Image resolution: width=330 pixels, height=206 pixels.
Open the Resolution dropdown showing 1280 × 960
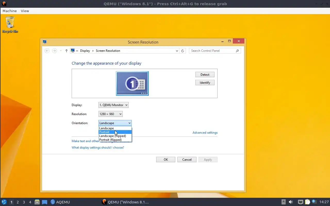coord(110,114)
